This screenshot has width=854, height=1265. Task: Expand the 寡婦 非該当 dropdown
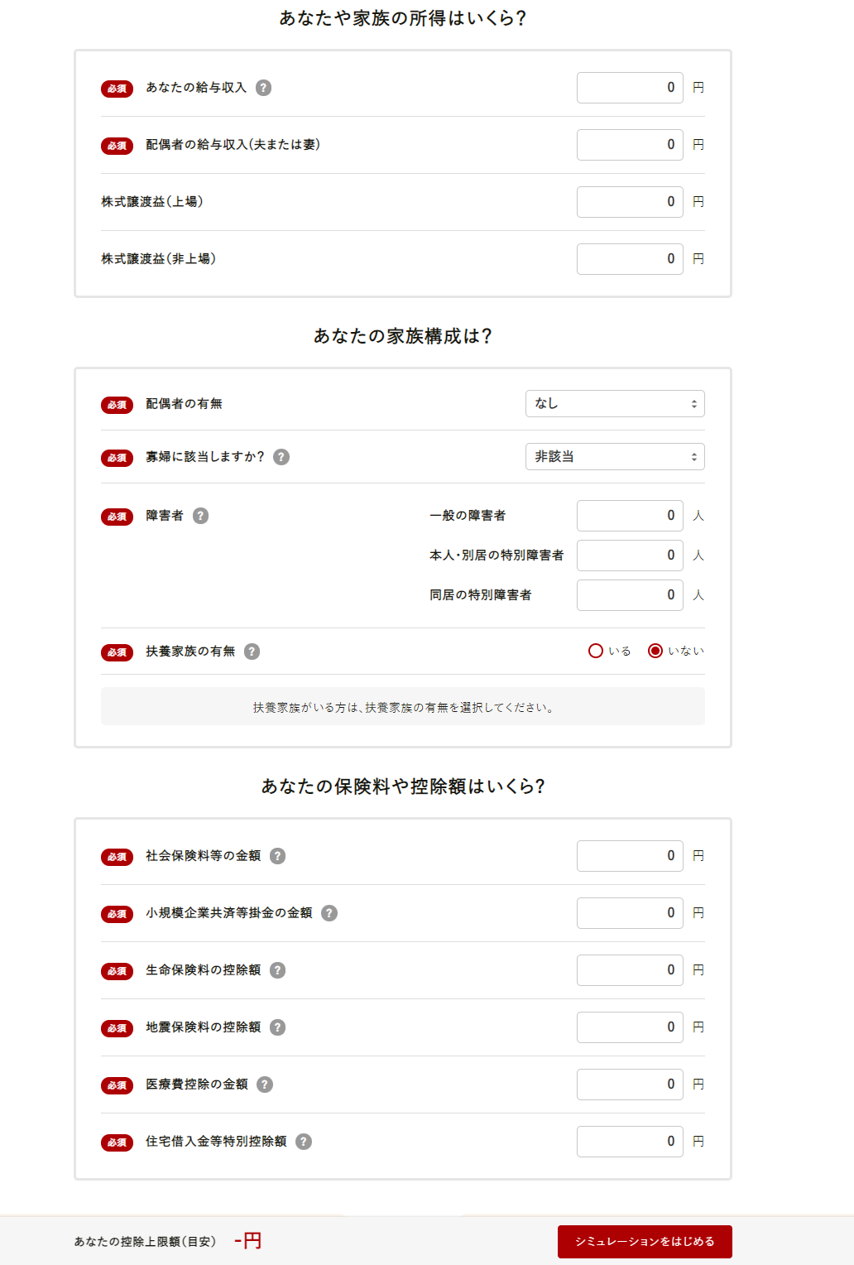point(615,457)
